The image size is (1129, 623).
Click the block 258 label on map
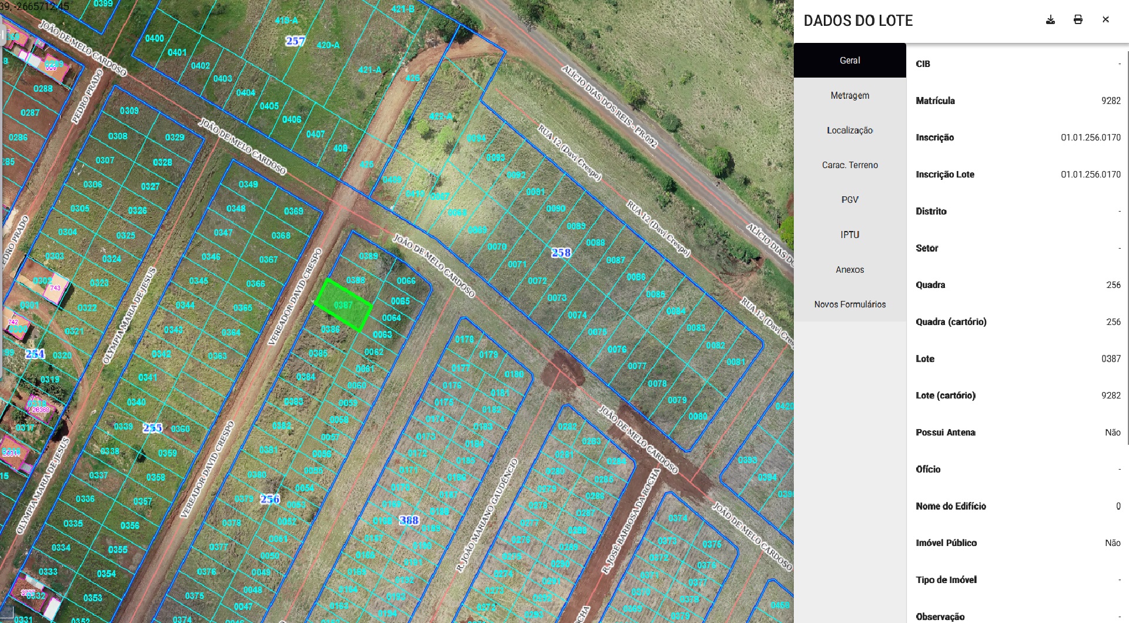561,253
